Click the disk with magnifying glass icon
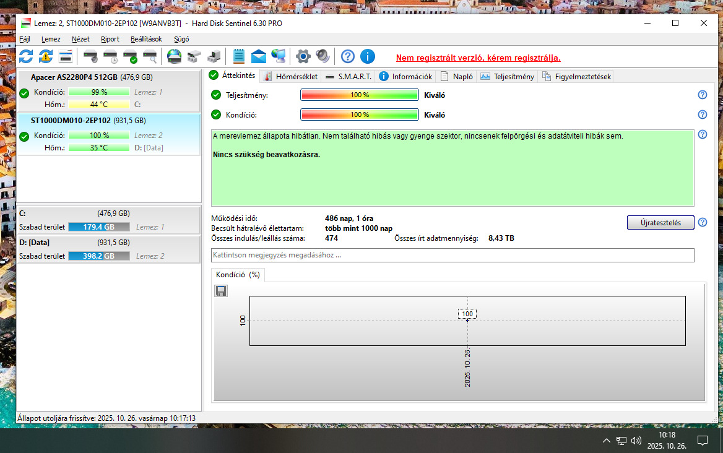The image size is (723, 453). pyautogui.click(x=150, y=57)
